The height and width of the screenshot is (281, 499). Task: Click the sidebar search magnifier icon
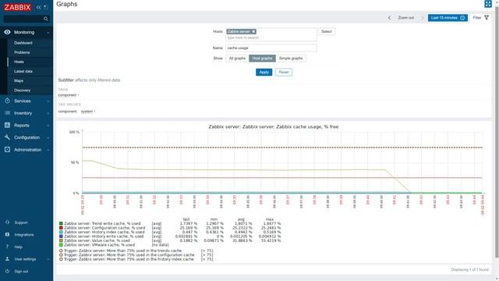46,19
